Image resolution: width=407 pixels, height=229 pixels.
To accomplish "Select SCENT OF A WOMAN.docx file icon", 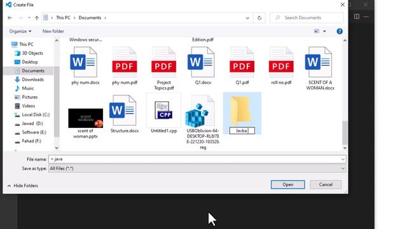I will [x=319, y=62].
